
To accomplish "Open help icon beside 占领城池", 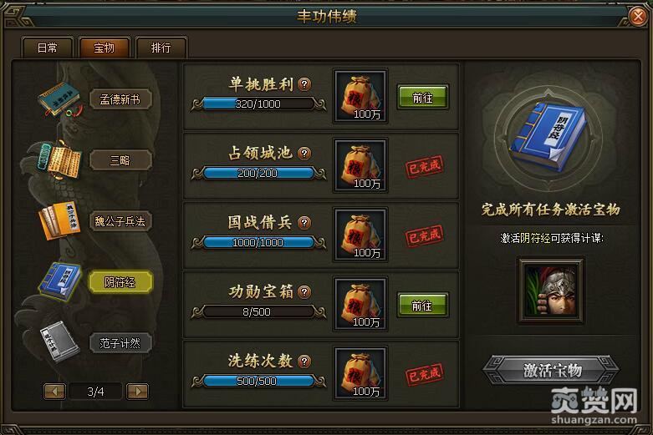I will point(304,154).
